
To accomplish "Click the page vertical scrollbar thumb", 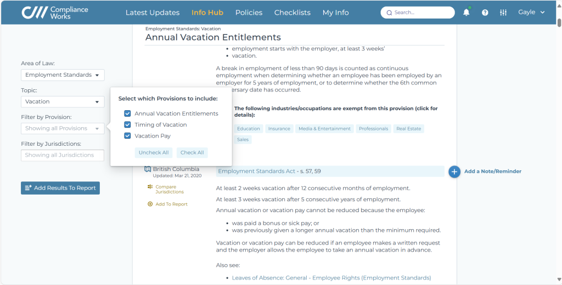I will point(559,21).
